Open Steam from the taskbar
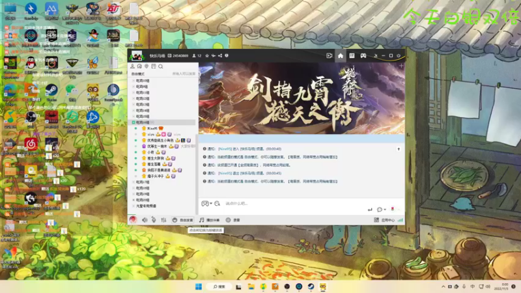 point(311,286)
